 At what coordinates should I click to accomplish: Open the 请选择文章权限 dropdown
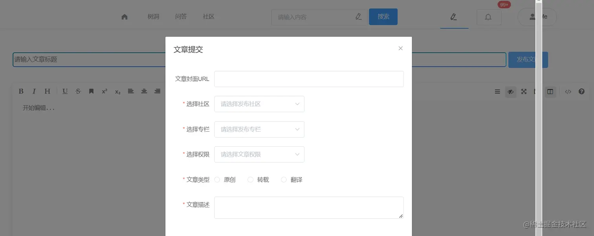point(259,154)
